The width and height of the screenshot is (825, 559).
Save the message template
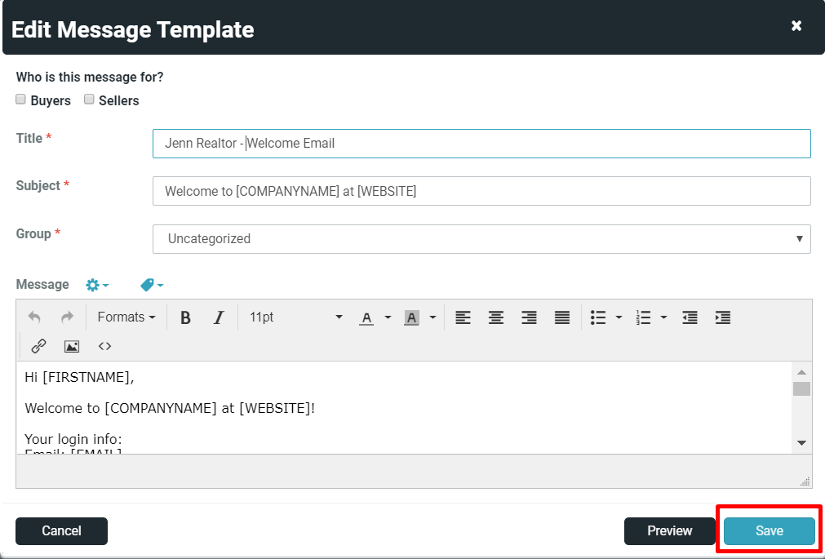[768, 530]
